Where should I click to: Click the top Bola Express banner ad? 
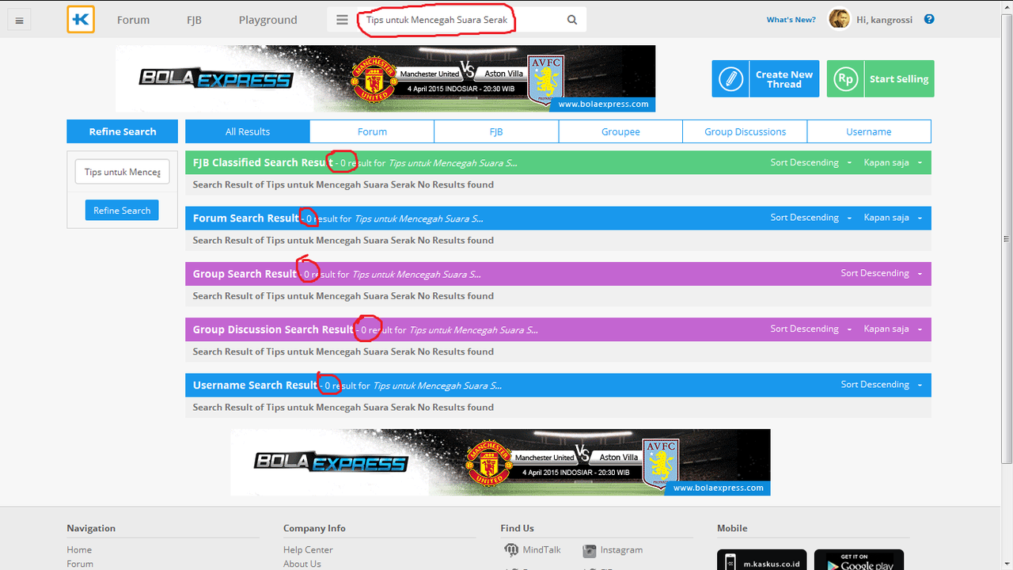pyautogui.click(x=385, y=78)
